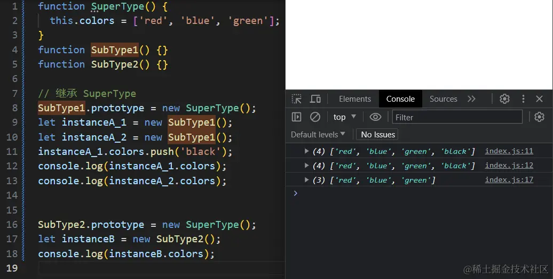Click 'instanceA_1' declaration on line 9
553x279 pixels.
[94, 122]
